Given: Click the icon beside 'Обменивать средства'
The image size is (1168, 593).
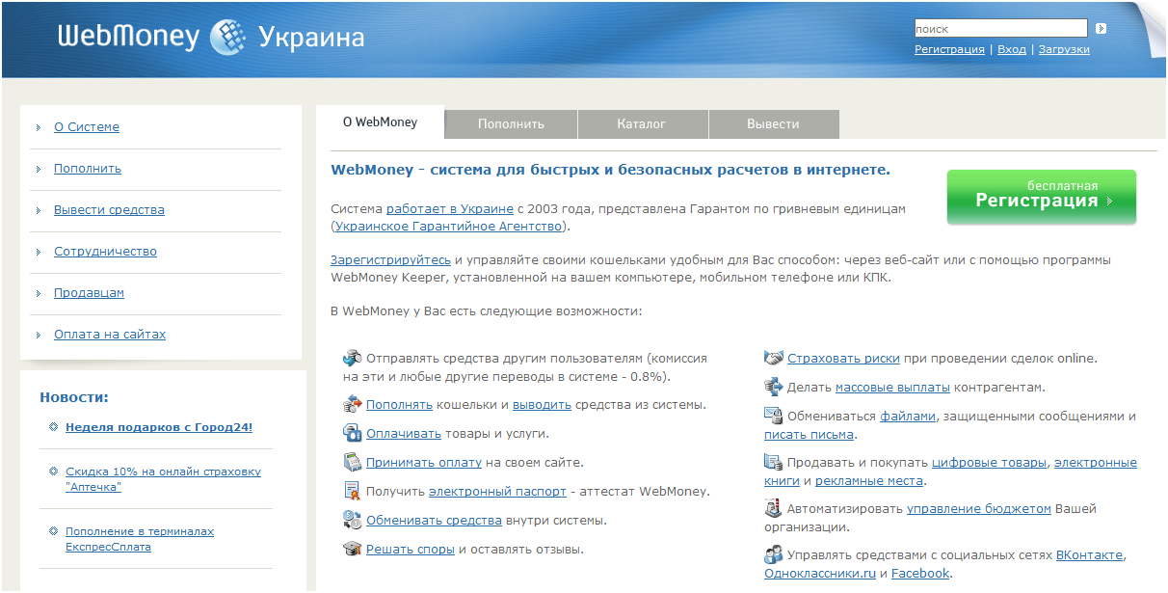Looking at the screenshot, I should 352,520.
